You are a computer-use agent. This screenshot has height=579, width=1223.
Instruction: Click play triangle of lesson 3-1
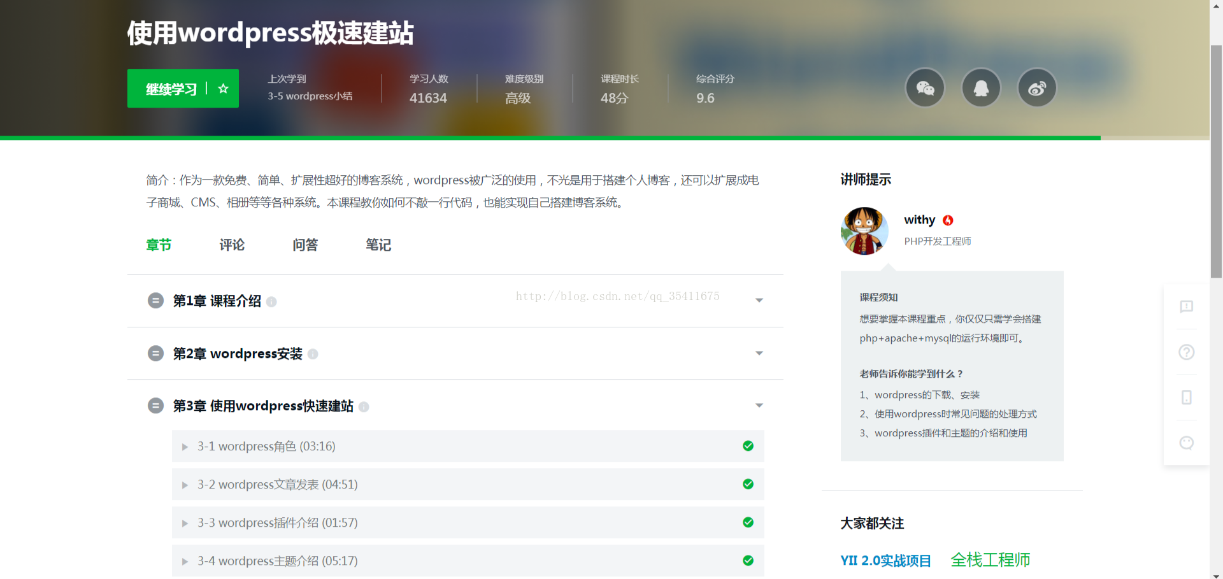click(x=185, y=447)
